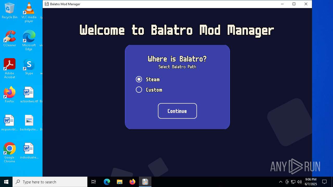Open the VLC media player shortcut
The width and height of the screenshot is (333, 187).
click(x=29, y=12)
